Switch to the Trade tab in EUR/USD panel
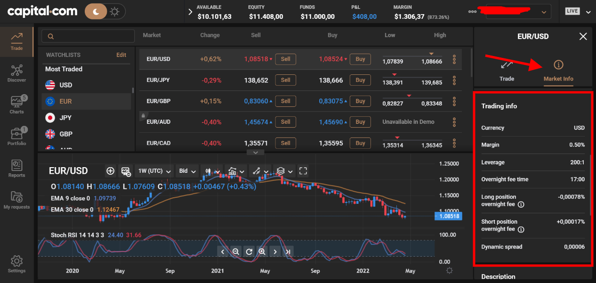 coord(507,70)
